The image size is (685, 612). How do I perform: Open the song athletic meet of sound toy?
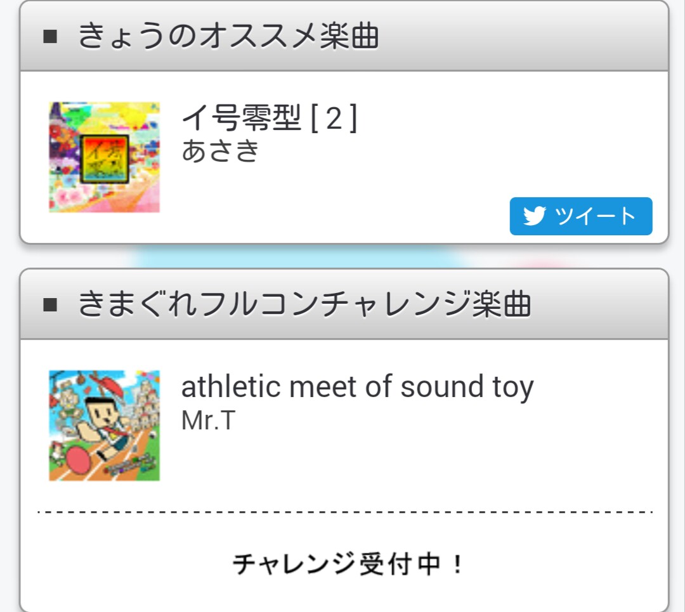coord(357,387)
